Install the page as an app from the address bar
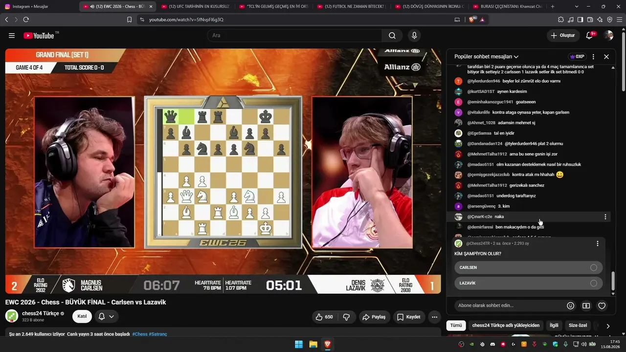 tap(457, 20)
